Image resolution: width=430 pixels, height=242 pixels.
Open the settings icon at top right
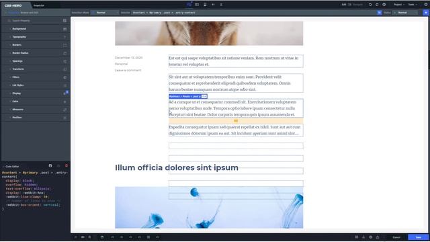click(426, 5)
